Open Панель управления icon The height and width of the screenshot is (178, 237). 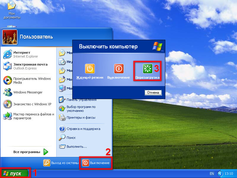(x=62, y=100)
